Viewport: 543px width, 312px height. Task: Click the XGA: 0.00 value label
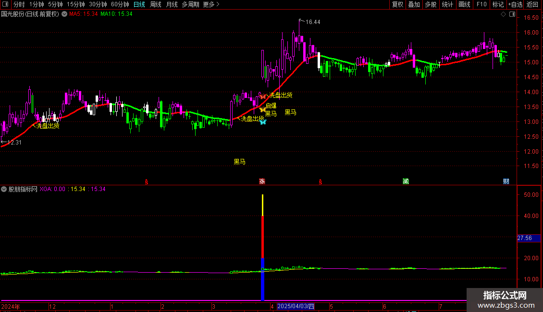(x=52, y=189)
